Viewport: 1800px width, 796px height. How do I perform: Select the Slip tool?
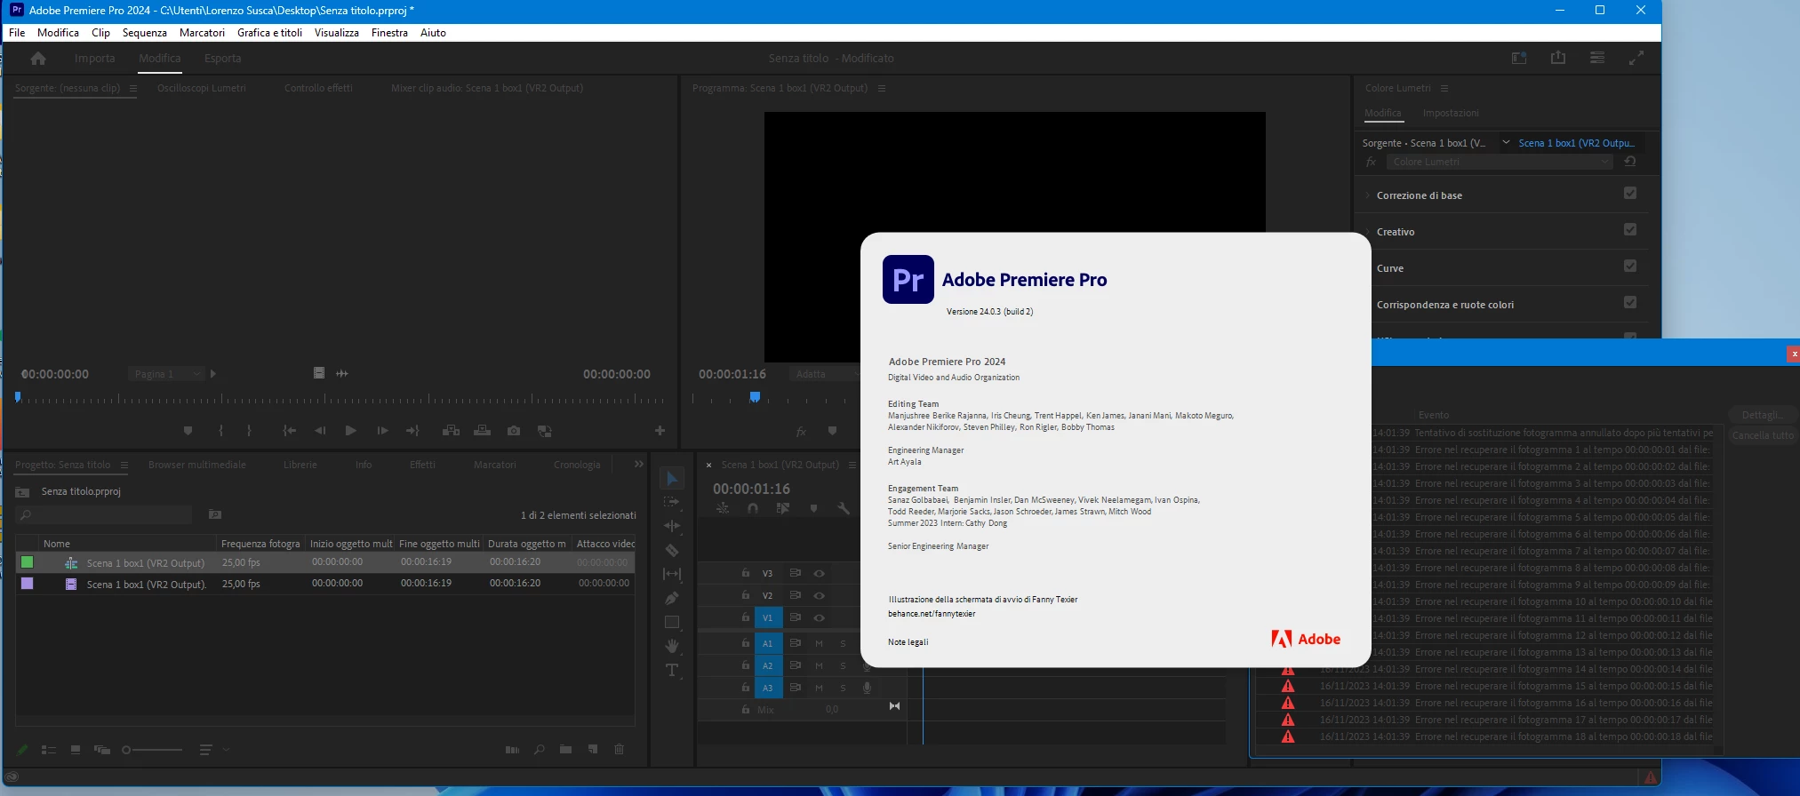coord(672,575)
